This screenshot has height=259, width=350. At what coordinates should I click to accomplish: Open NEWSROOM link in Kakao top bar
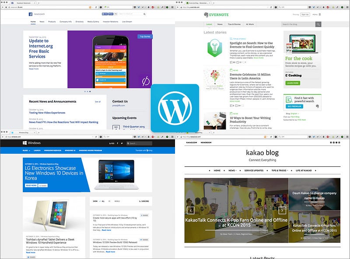(x=206, y=142)
